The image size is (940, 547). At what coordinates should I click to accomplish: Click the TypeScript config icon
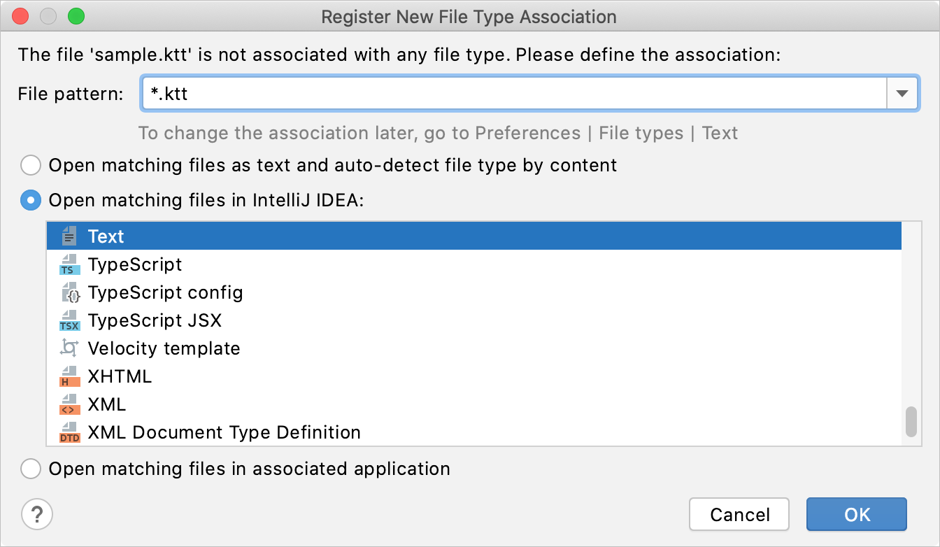coord(69,292)
